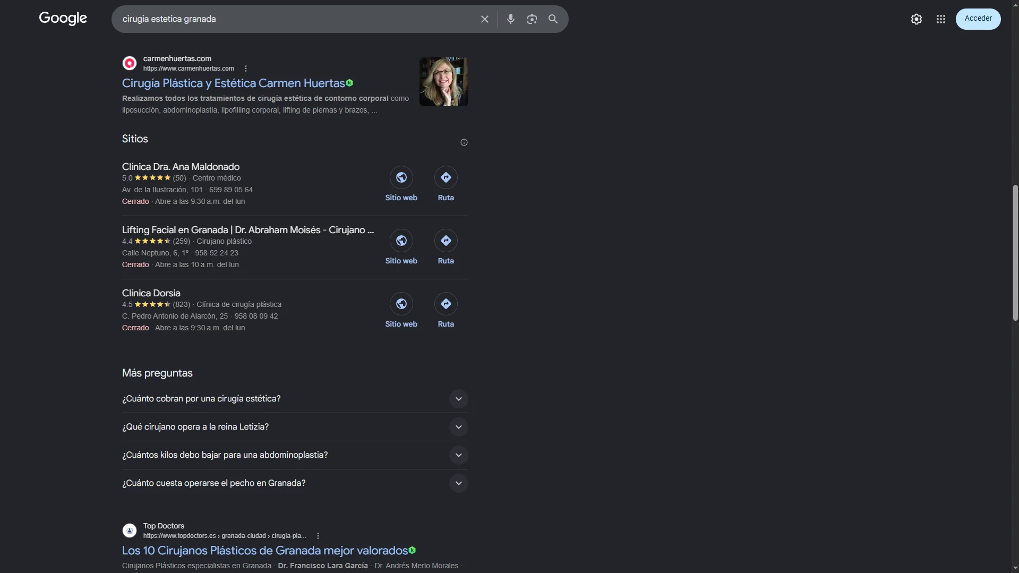
Task: Click the Acceder sign-in button
Action: pos(978,19)
